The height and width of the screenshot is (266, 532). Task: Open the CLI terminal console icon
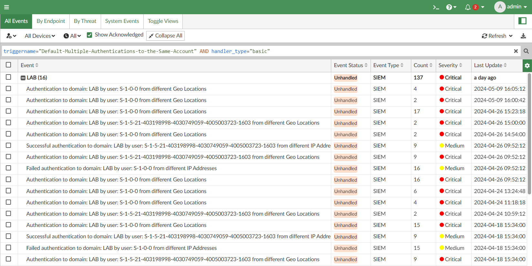[x=436, y=7]
